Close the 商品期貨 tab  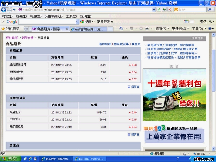point(67,29)
